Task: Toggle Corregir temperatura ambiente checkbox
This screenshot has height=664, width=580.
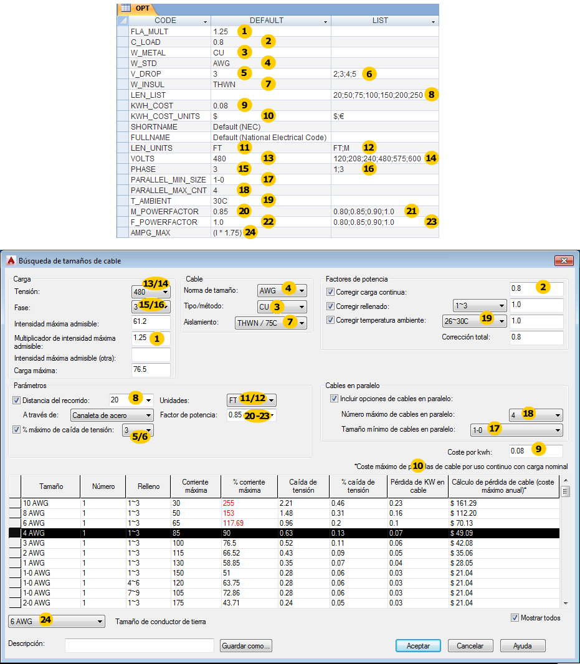Action: [x=330, y=320]
